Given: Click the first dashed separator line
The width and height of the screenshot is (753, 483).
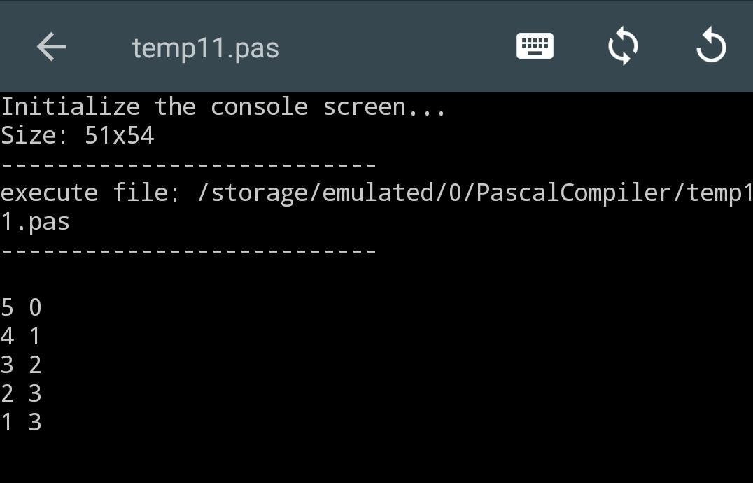Looking at the screenshot, I should pos(189,165).
